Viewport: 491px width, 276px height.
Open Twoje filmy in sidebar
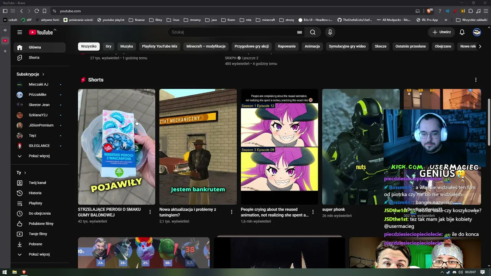tap(40, 234)
